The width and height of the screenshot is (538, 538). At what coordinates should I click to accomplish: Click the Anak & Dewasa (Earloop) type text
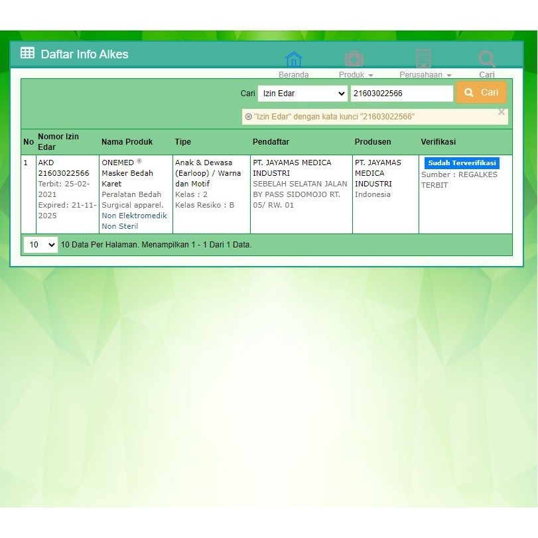[x=208, y=173]
